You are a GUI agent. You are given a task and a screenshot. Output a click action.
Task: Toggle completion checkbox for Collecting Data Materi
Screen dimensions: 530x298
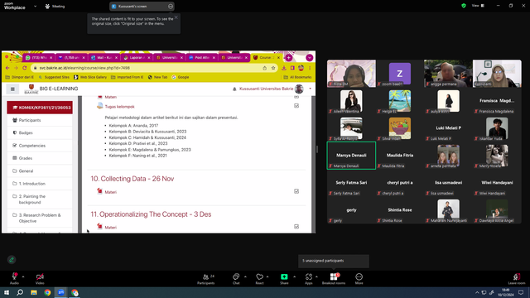[x=296, y=191]
